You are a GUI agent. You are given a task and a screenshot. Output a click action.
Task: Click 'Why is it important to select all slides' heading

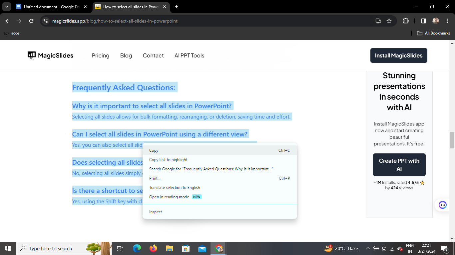[x=152, y=106]
